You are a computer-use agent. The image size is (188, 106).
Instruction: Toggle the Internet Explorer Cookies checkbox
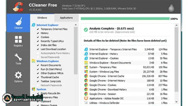tap(38, 37)
